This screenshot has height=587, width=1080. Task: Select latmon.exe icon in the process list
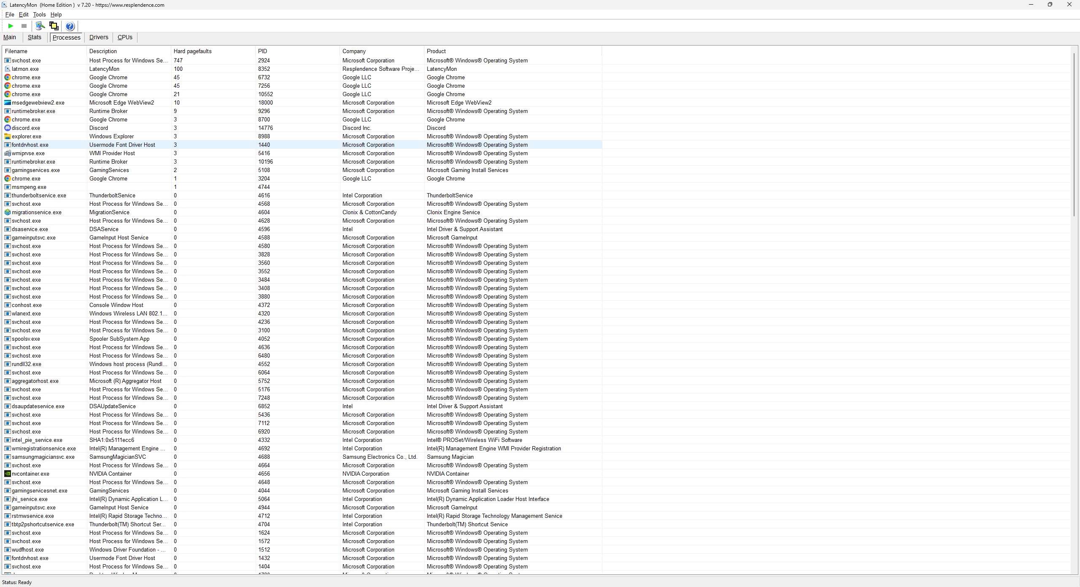click(8, 69)
